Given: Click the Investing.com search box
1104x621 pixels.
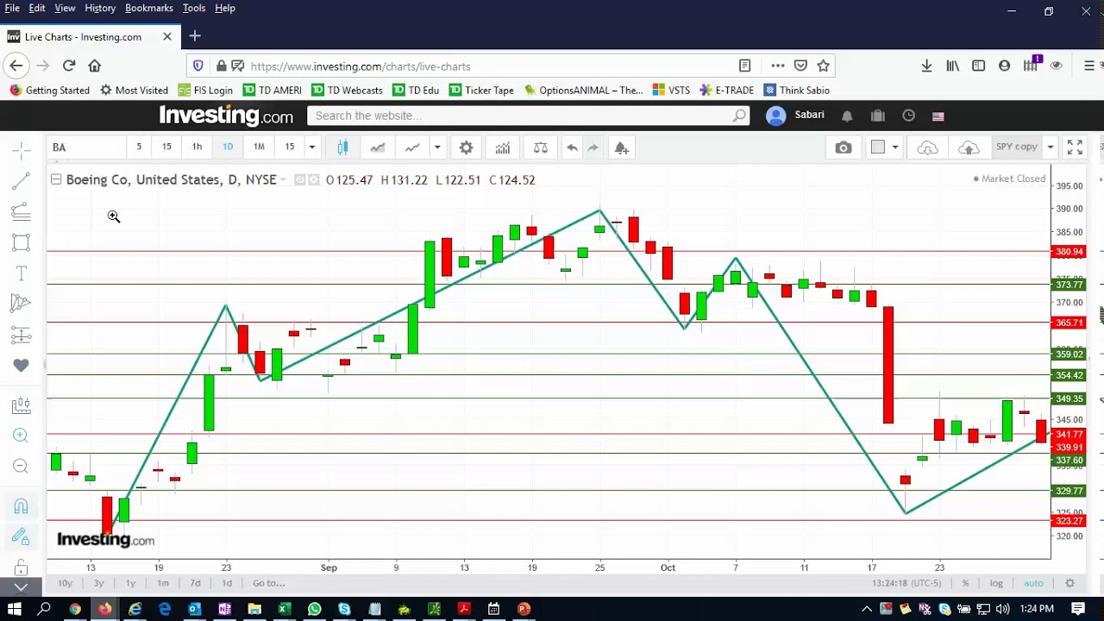Looking at the screenshot, I should point(529,116).
